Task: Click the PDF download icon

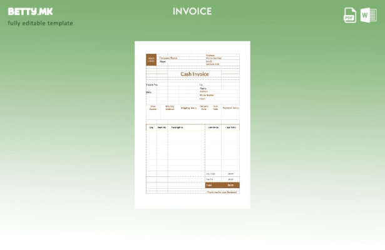Action: pyautogui.click(x=350, y=15)
